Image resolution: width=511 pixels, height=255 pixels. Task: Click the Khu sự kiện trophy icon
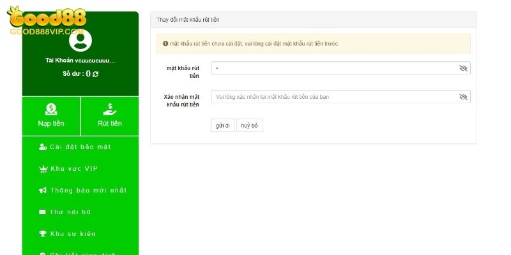43,234
